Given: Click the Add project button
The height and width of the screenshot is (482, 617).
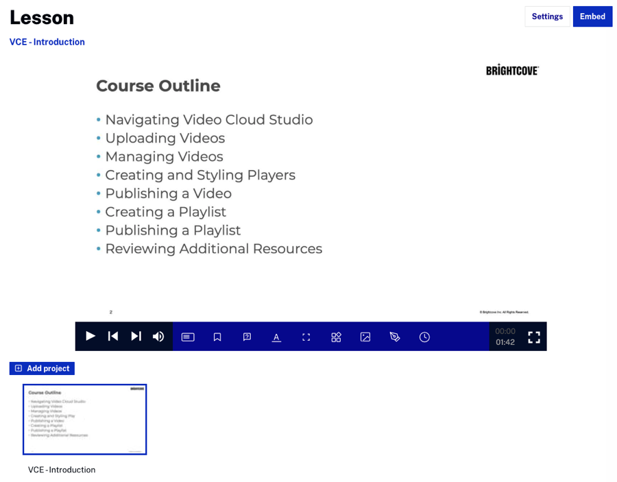Looking at the screenshot, I should pyautogui.click(x=42, y=368).
